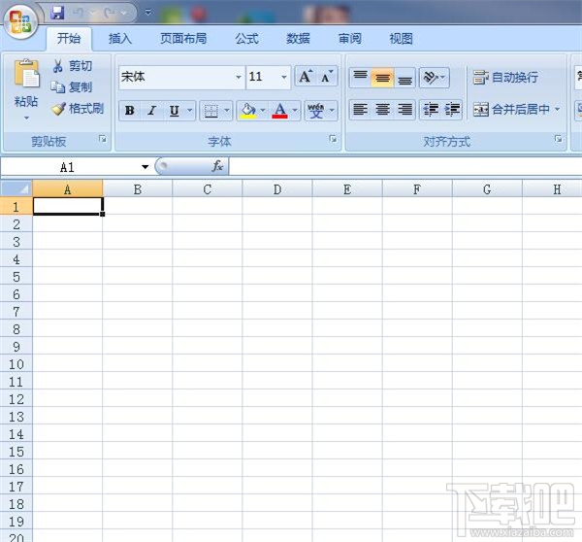Click the fx insert function icon

pyautogui.click(x=217, y=166)
